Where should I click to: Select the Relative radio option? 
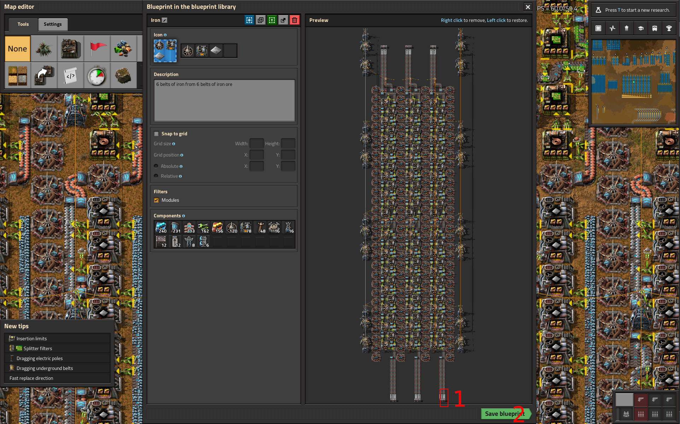pyautogui.click(x=156, y=176)
